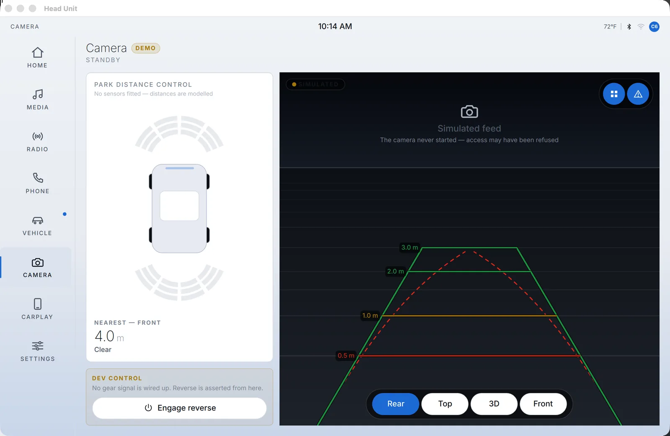
Task: Open the Radio section
Action: click(x=37, y=142)
